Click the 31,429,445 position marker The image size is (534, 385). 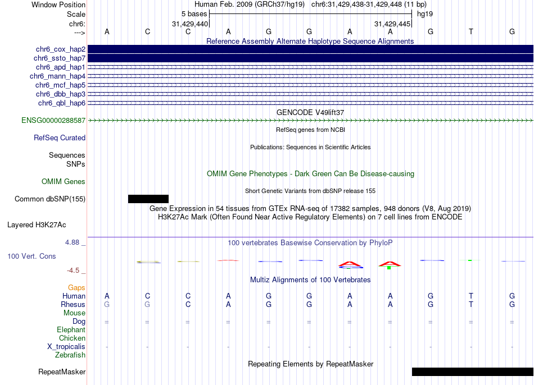tap(392, 24)
